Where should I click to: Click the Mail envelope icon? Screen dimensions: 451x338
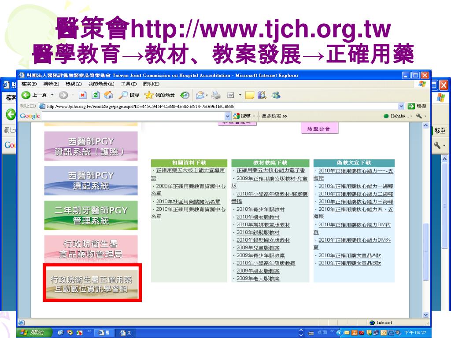click(x=200, y=95)
